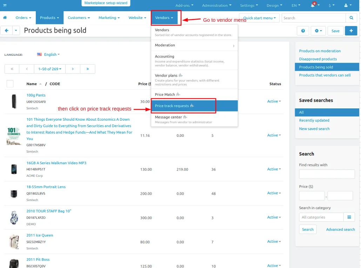The width and height of the screenshot is (361, 268).
Task: Open the 2011 Pit Boss product
Action: 38,260
